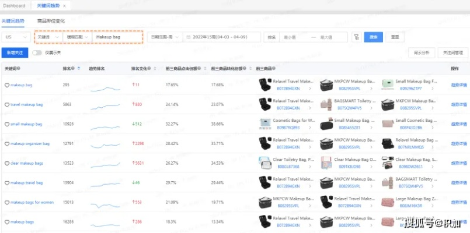Click Large Makeup Bag pink thumbnail B08JM16K3R
The image size is (470, 233).
(387, 203)
